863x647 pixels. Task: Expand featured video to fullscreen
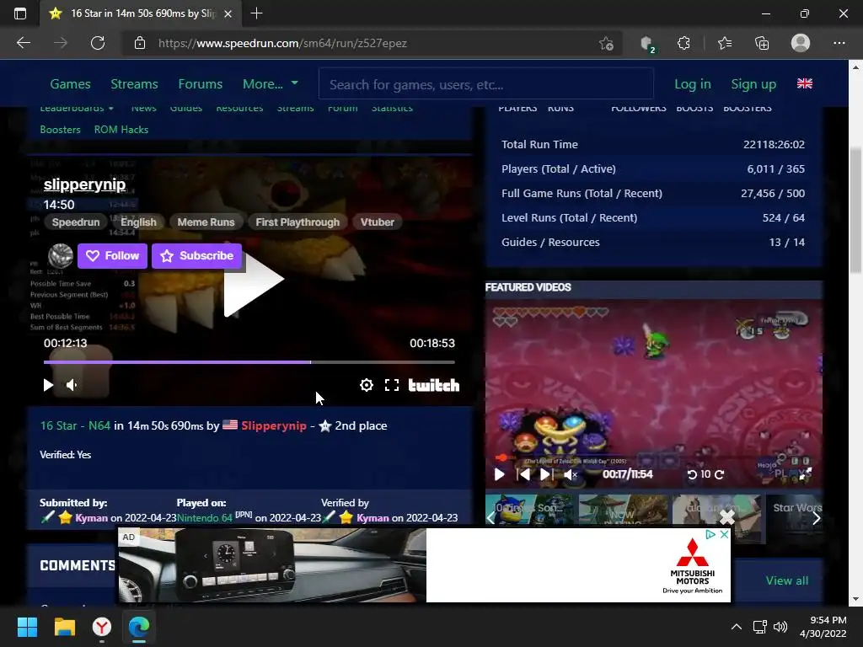point(805,474)
